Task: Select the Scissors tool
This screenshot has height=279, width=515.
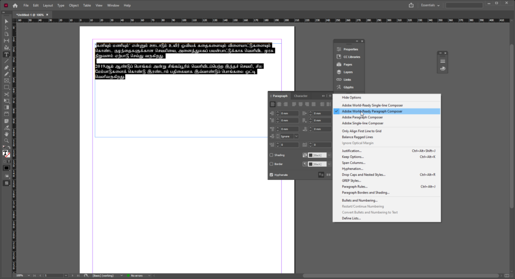Action: pyautogui.click(x=6, y=94)
